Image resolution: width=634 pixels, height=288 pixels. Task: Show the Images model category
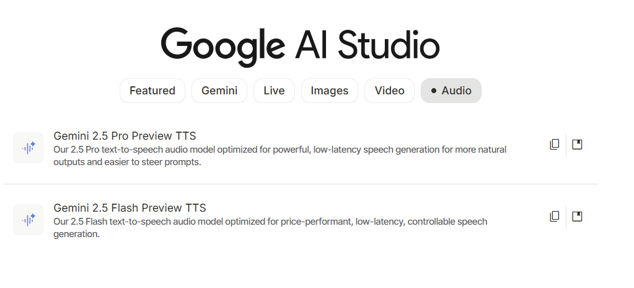(x=329, y=91)
